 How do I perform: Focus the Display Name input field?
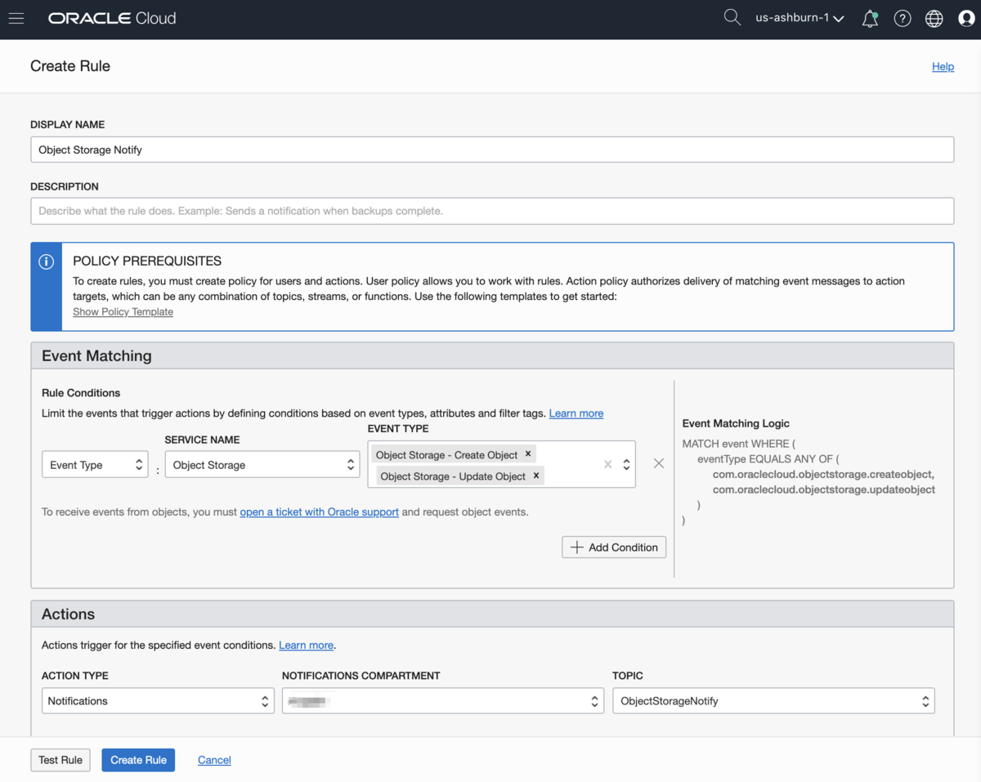click(492, 150)
